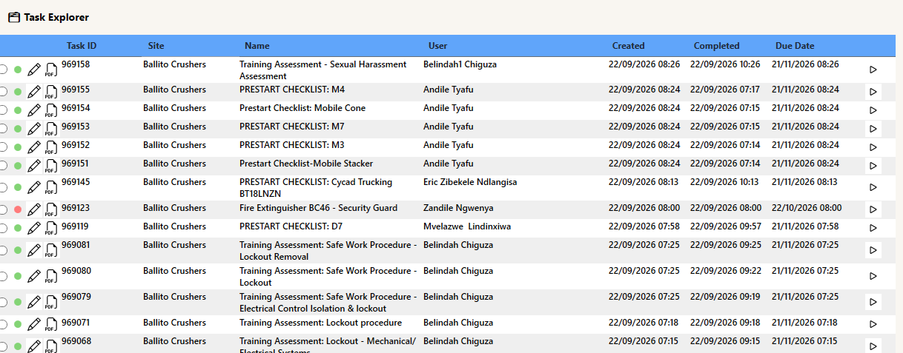The height and width of the screenshot is (353, 903).
Task: Export task 969145 as PDF
Action: coord(50,188)
